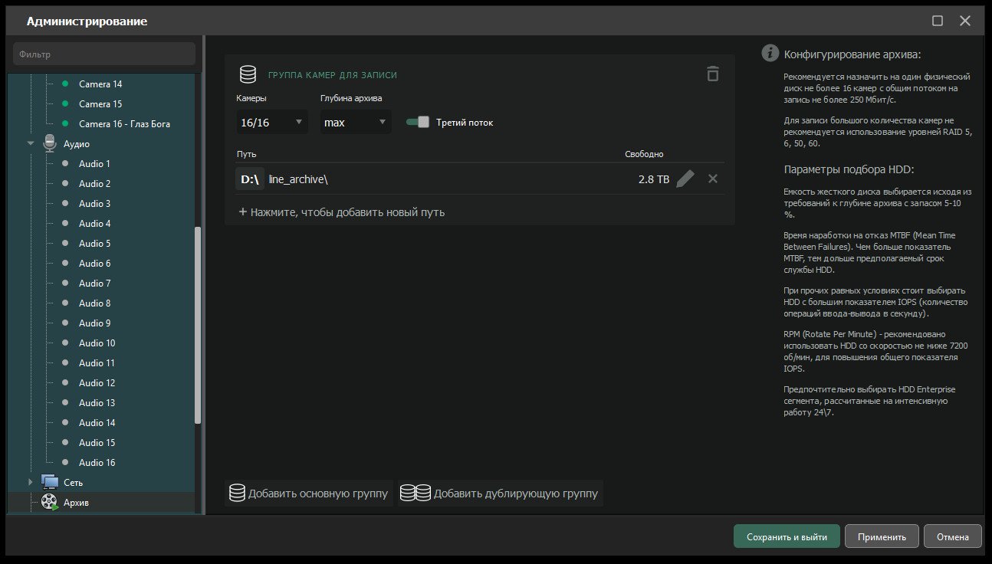The height and width of the screenshot is (564, 992).
Task: Focus the Фильтр search field
Action: tap(104, 54)
